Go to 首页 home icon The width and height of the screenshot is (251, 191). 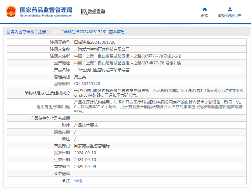point(205,10)
